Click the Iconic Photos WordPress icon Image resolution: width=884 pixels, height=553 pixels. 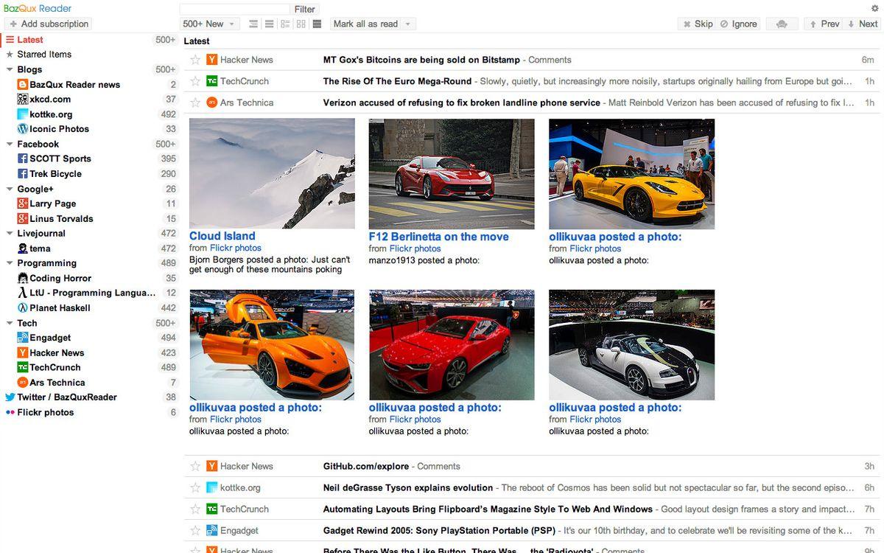(23, 128)
